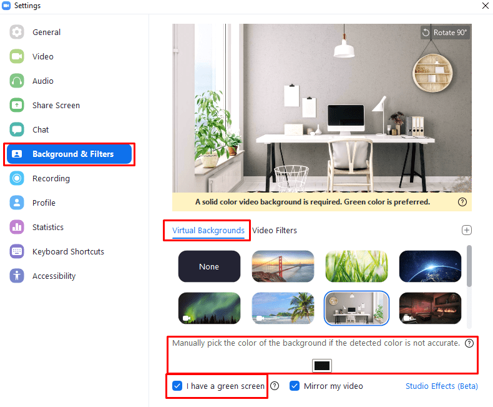493x407 pixels.
Task: Open the Statistics chart icon
Action: pos(17,227)
